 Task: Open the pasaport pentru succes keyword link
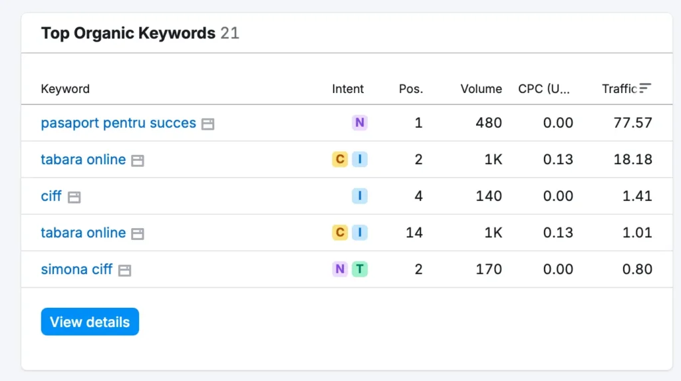pyautogui.click(x=118, y=123)
